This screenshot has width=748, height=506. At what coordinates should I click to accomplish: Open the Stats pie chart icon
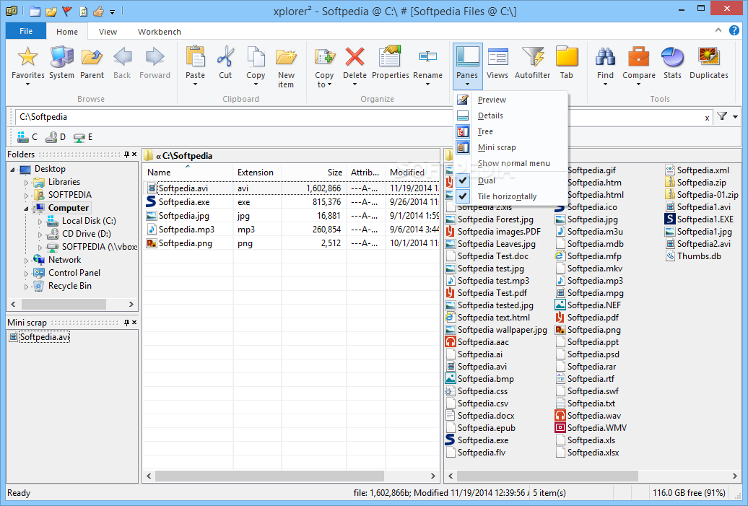tap(672, 57)
